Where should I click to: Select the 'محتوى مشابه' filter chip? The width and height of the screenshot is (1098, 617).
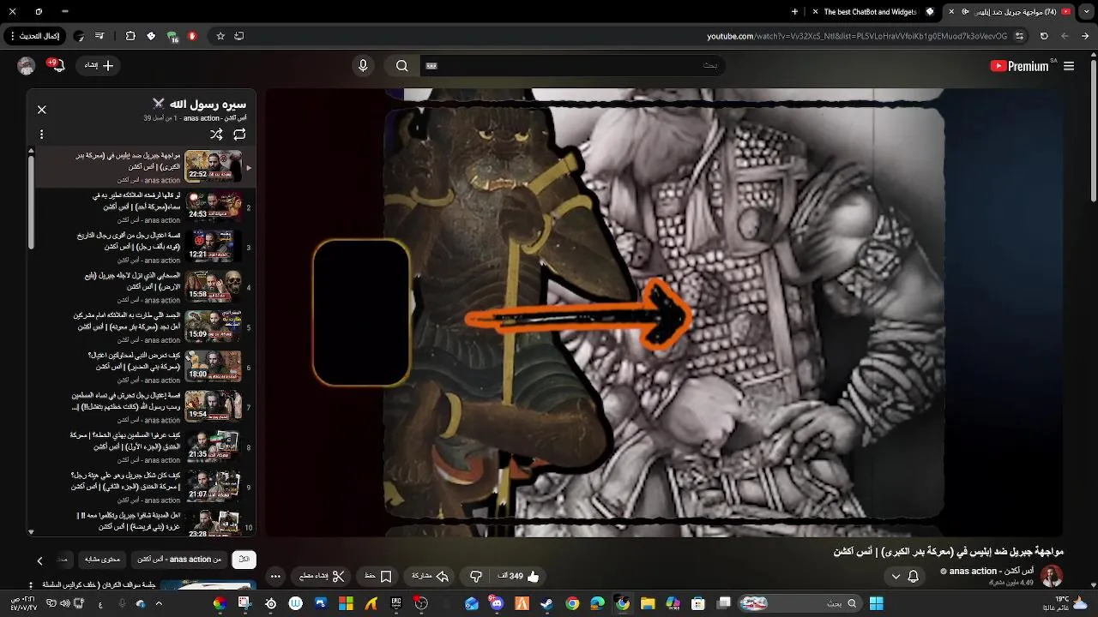point(102,560)
